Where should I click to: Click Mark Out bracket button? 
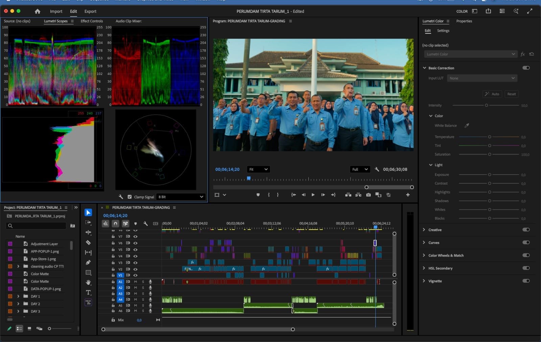tap(278, 195)
